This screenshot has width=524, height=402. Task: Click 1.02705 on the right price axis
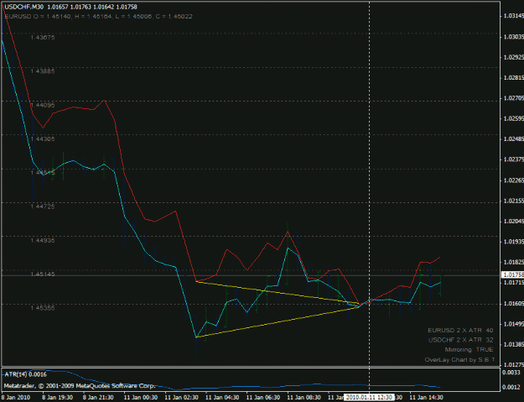514,98
